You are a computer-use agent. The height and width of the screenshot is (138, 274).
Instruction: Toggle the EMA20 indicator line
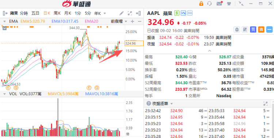coord(91,21)
